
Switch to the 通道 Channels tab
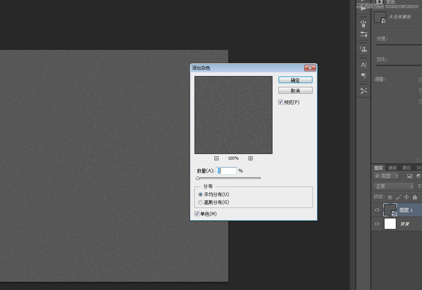tap(392, 168)
